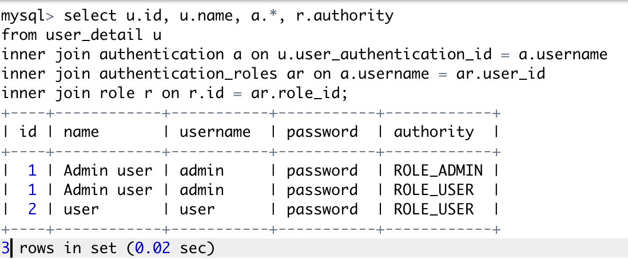Viewport: 628px width, 260px height.
Task: Click the 'username' column header
Action: click(x=215, y=132)
